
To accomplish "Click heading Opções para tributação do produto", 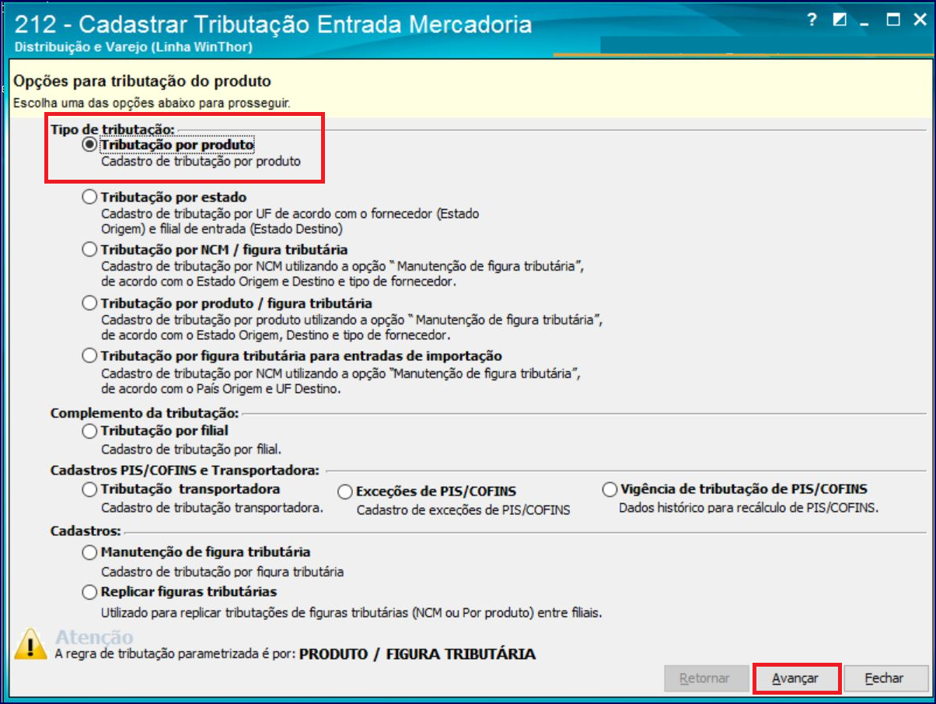I will pyautogui.click(x=142, y=81).
